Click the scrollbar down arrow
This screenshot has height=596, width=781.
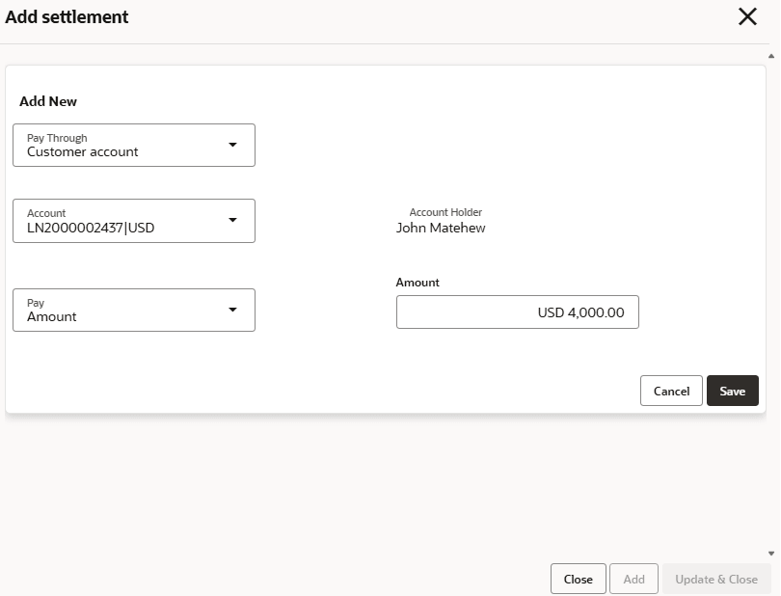click(770, 554)
